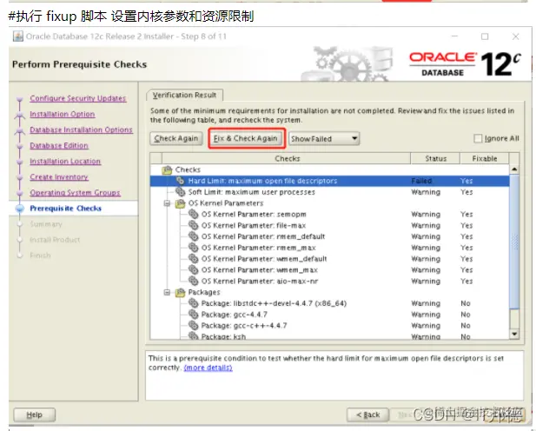Image resolution: width=536 pixels, height=431 pixels.
Task: Maximize the Oracle installer window
Action: pyautogui.click(x=485, y=36)
